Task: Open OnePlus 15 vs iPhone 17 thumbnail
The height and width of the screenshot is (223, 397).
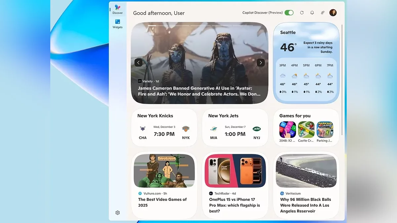Action: pyautogui.click(x=235, y=171)
